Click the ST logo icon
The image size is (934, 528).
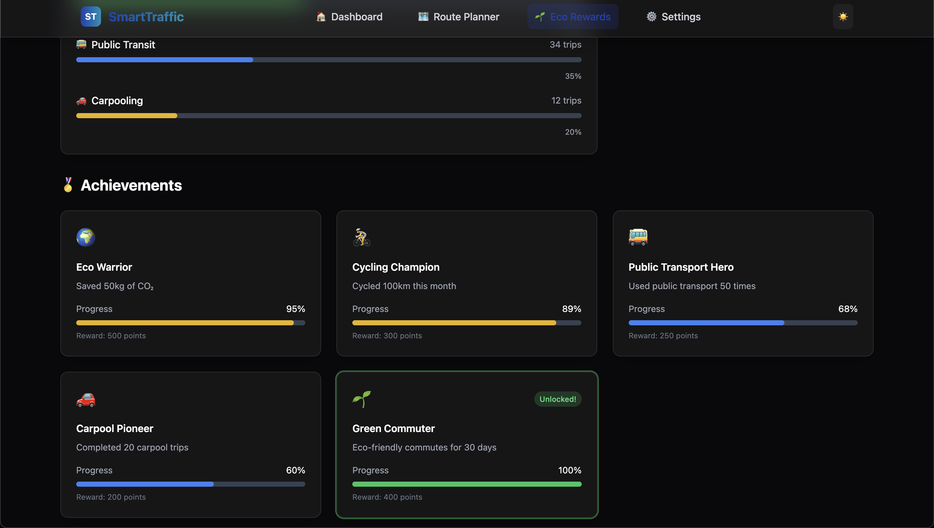click(x=91, y=17)
